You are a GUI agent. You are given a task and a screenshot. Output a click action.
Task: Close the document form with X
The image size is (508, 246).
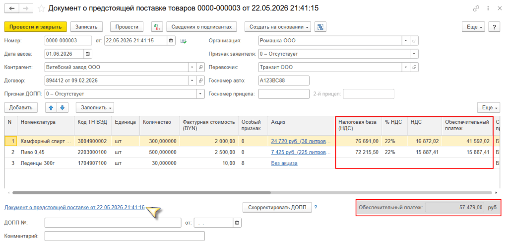[x=499, y=9]
